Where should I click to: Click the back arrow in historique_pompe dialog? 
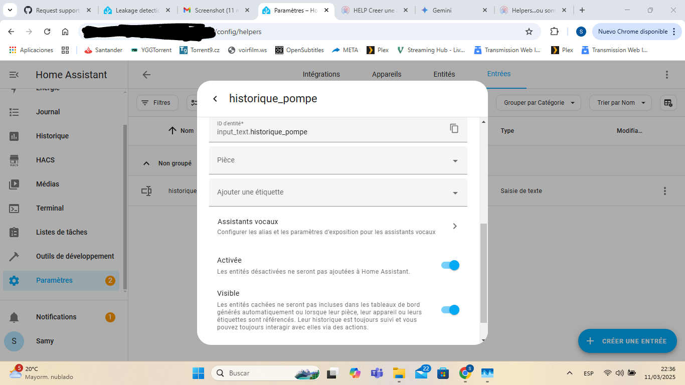[215, 99]
